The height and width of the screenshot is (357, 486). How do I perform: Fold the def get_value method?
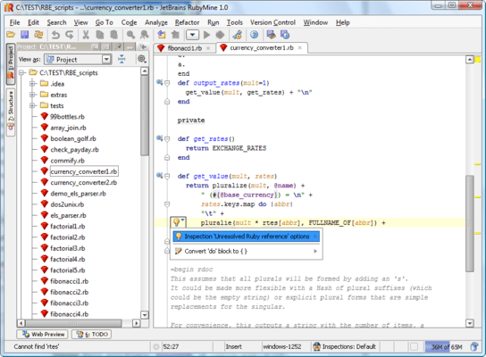(167, 176)
